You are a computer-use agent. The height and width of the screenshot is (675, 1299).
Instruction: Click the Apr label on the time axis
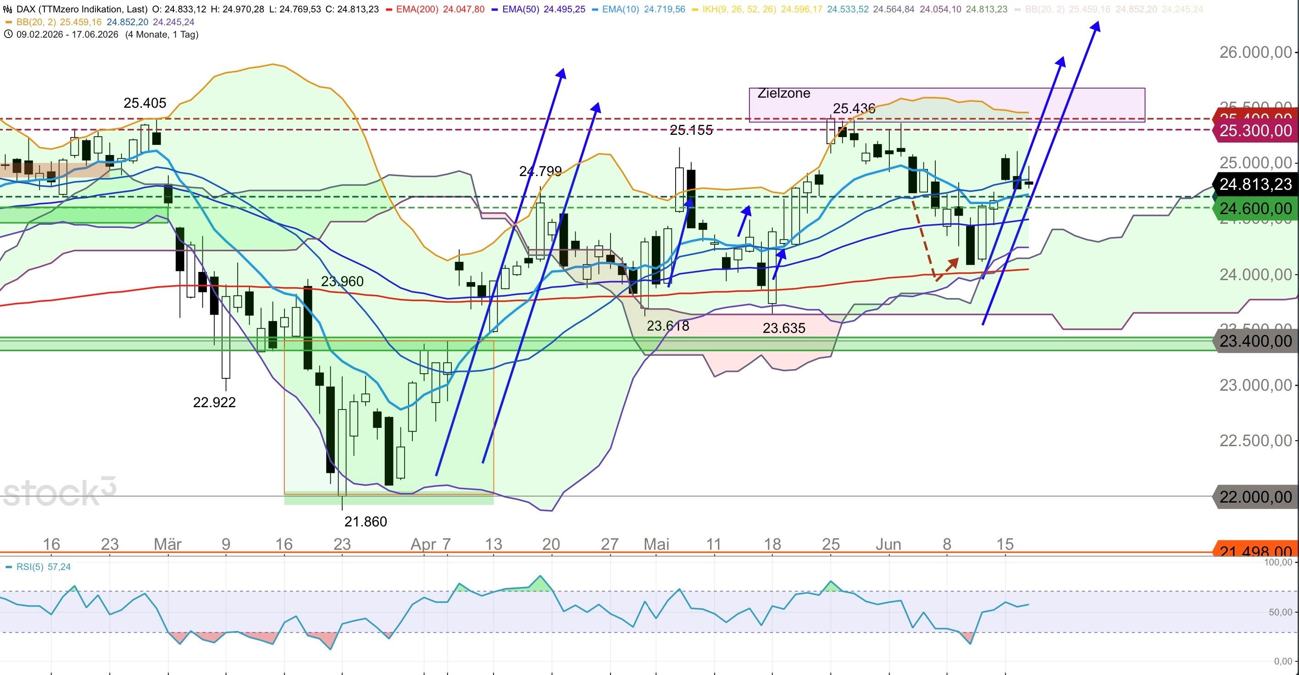[423, 544]
